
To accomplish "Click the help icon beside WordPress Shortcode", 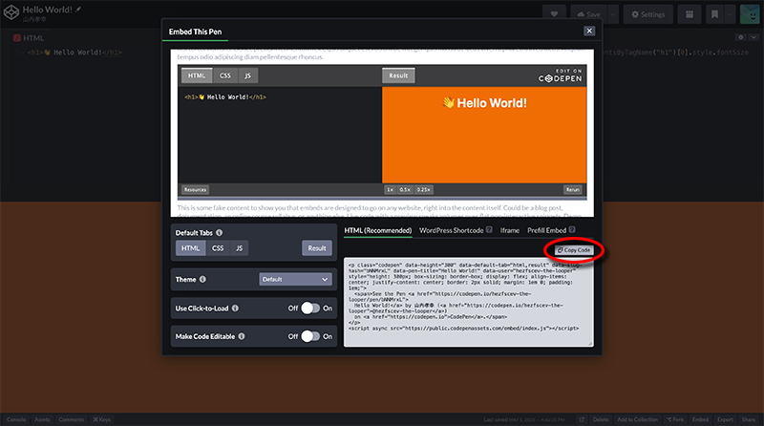I will click(x=489, y=230).
